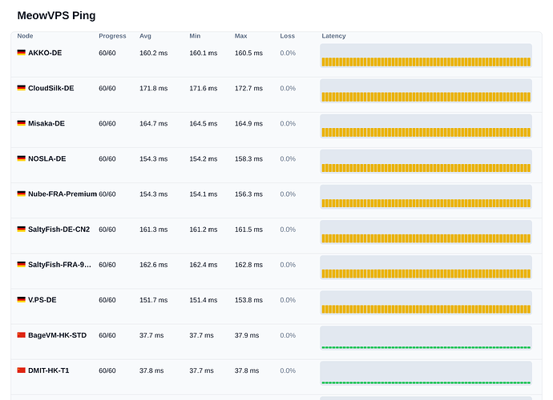This screenshot has width=553, height=400.
Task: Click the V.PS-DE latency bar chart
Action: pyautogui.click(x=426, y=303)
